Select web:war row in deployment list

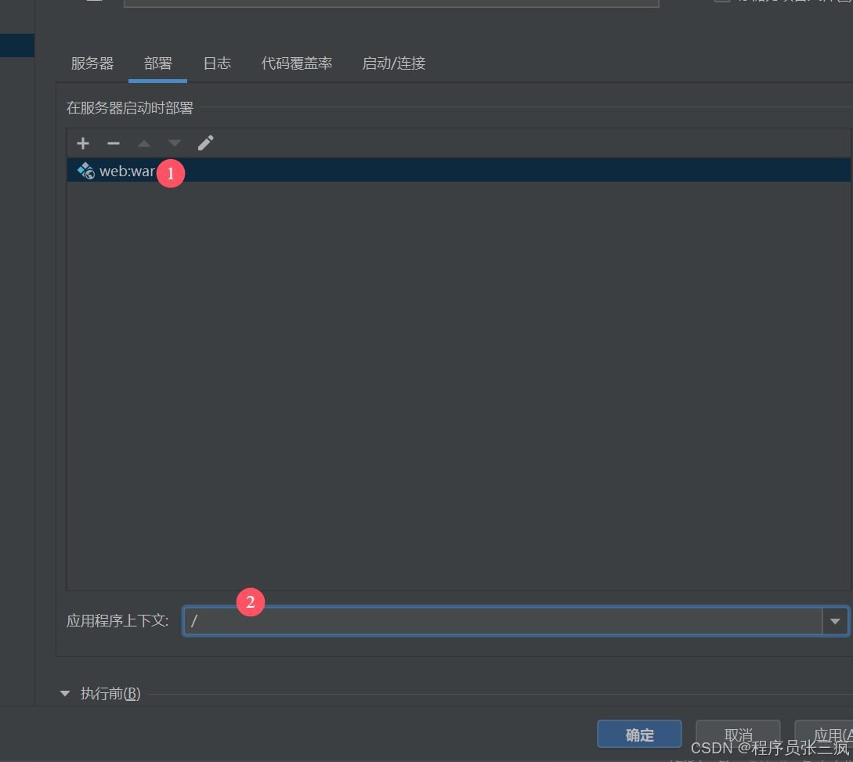[x=458, y=170]
